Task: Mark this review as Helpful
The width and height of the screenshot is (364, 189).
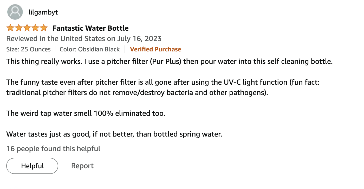Action: pyautogui.click(x=32, y=166)
